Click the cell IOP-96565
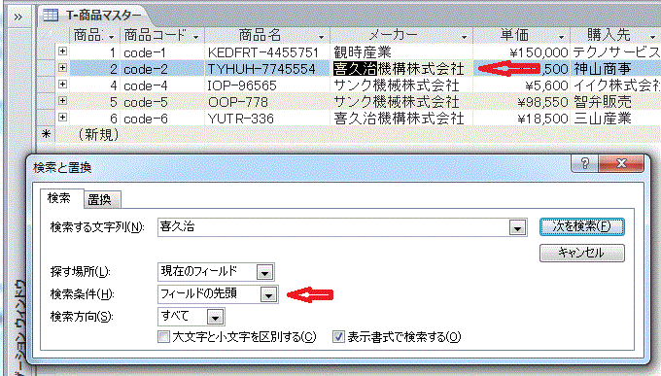The width and height of the screenshot is (661, 376). point(267,85)
